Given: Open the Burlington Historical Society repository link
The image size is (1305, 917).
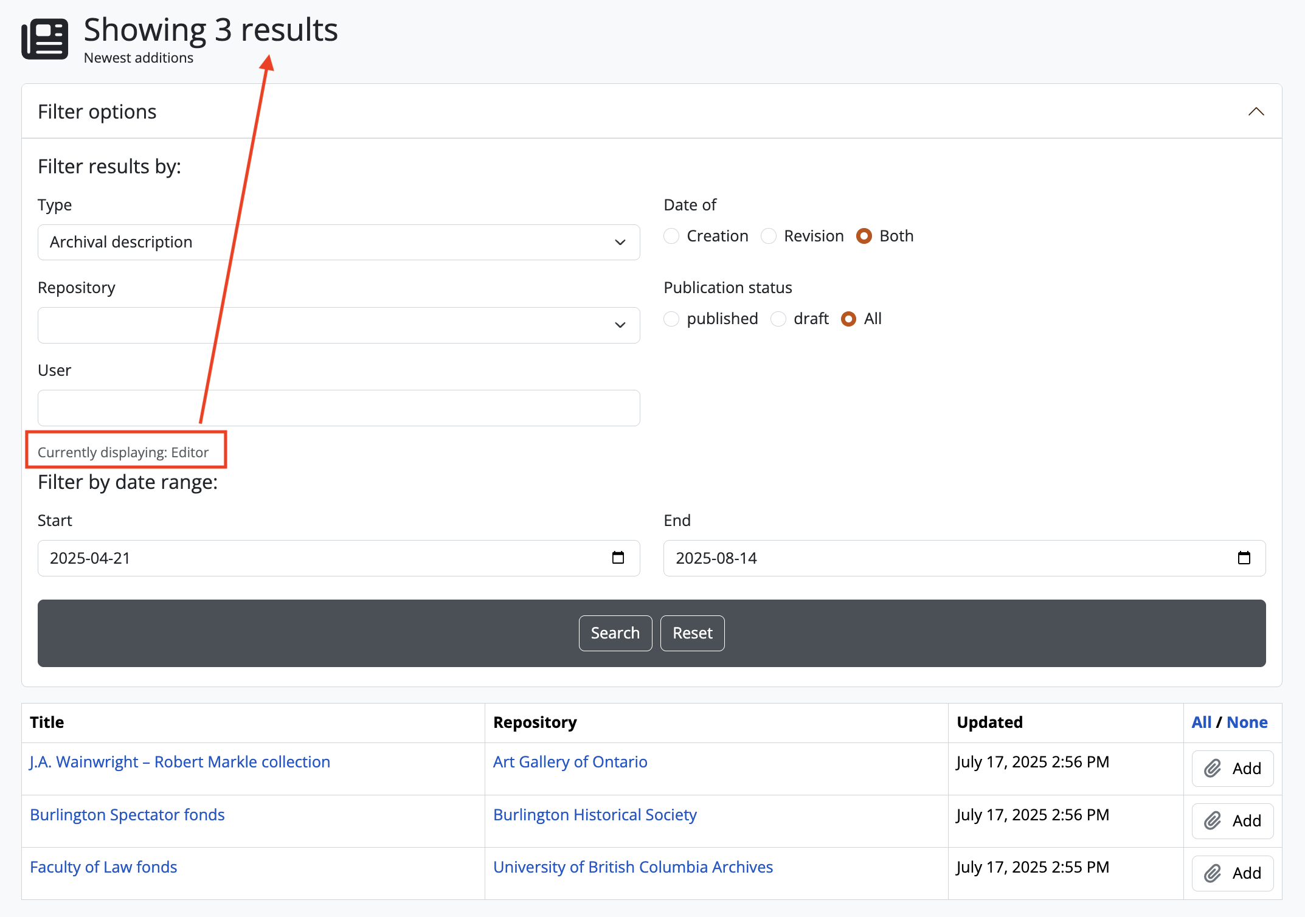Looking at the screenshot, I should coord(594,815).
